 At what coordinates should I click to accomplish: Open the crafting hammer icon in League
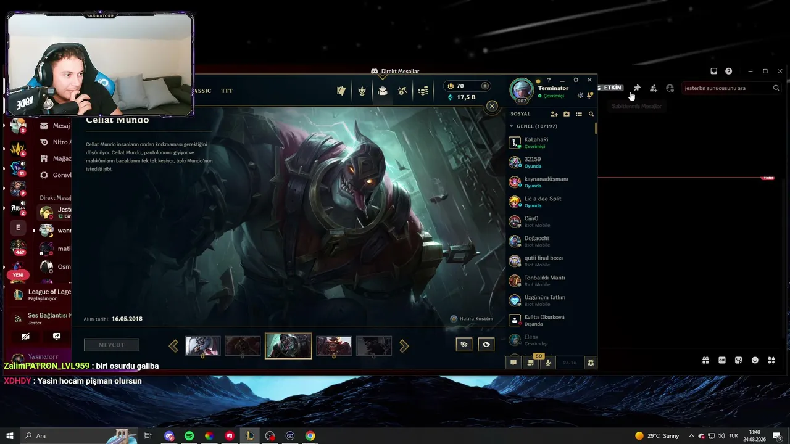point(402,91)
